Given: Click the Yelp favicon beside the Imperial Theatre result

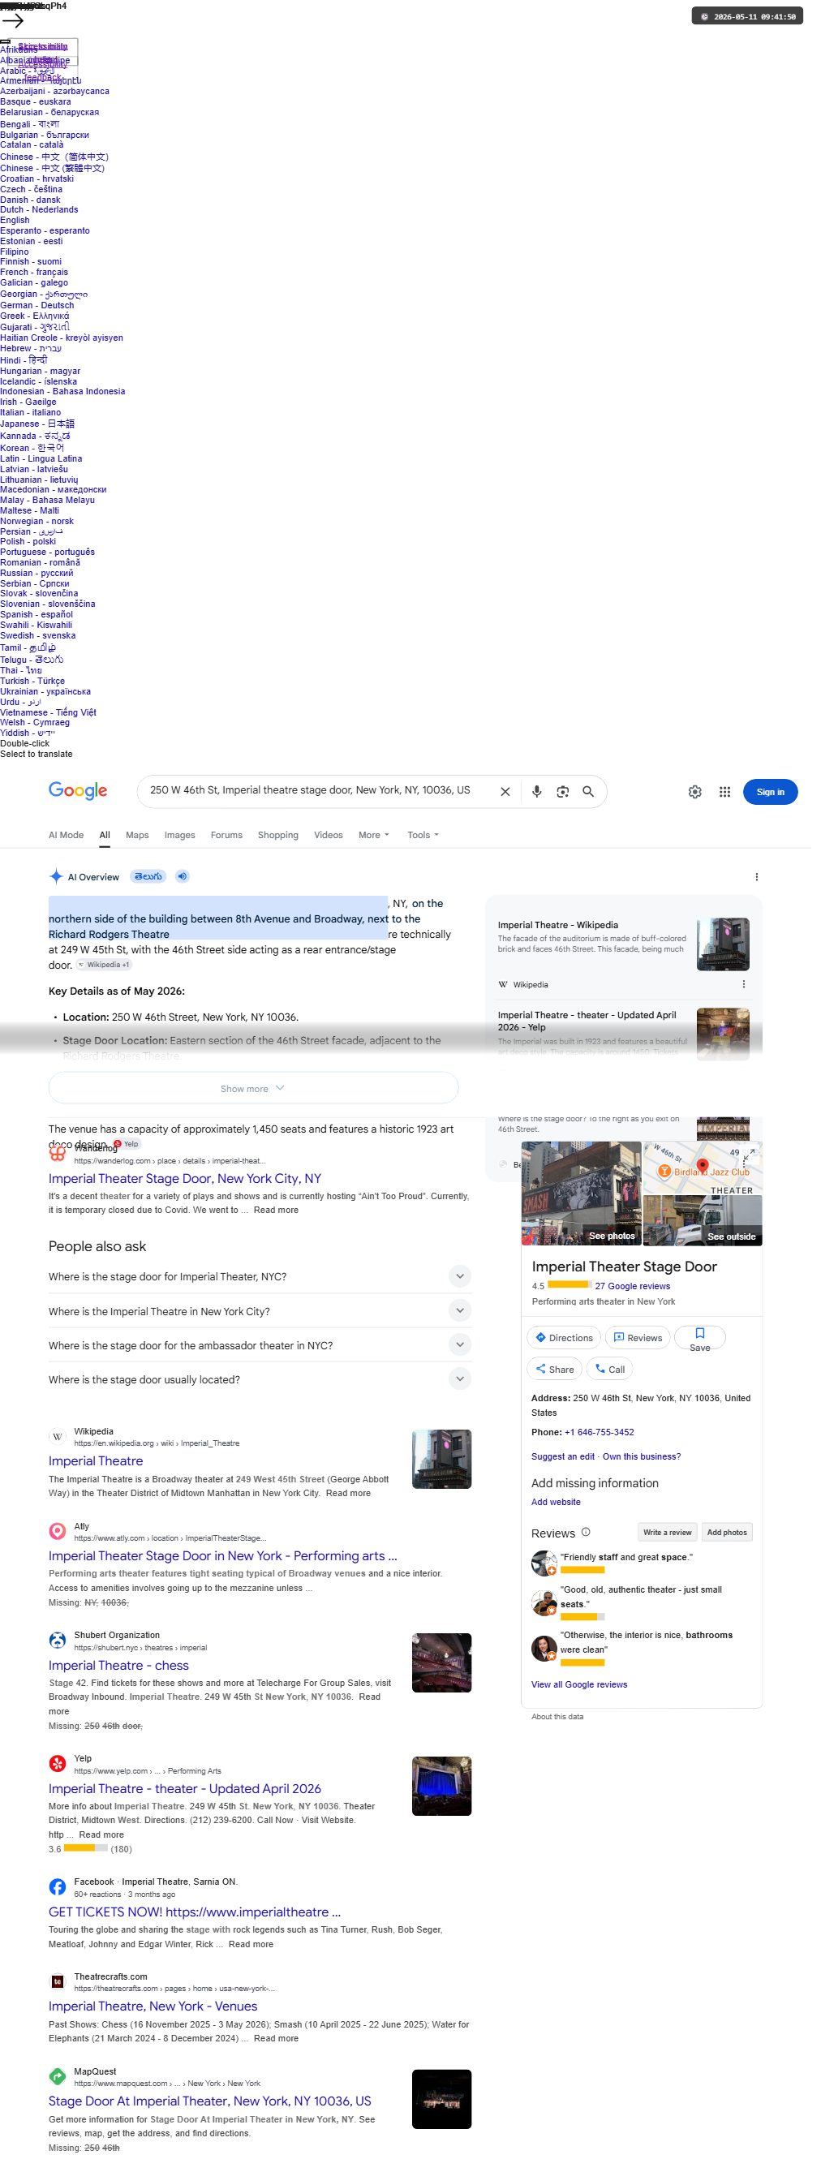Looking at the screenshot, I should click(58, 1783).
